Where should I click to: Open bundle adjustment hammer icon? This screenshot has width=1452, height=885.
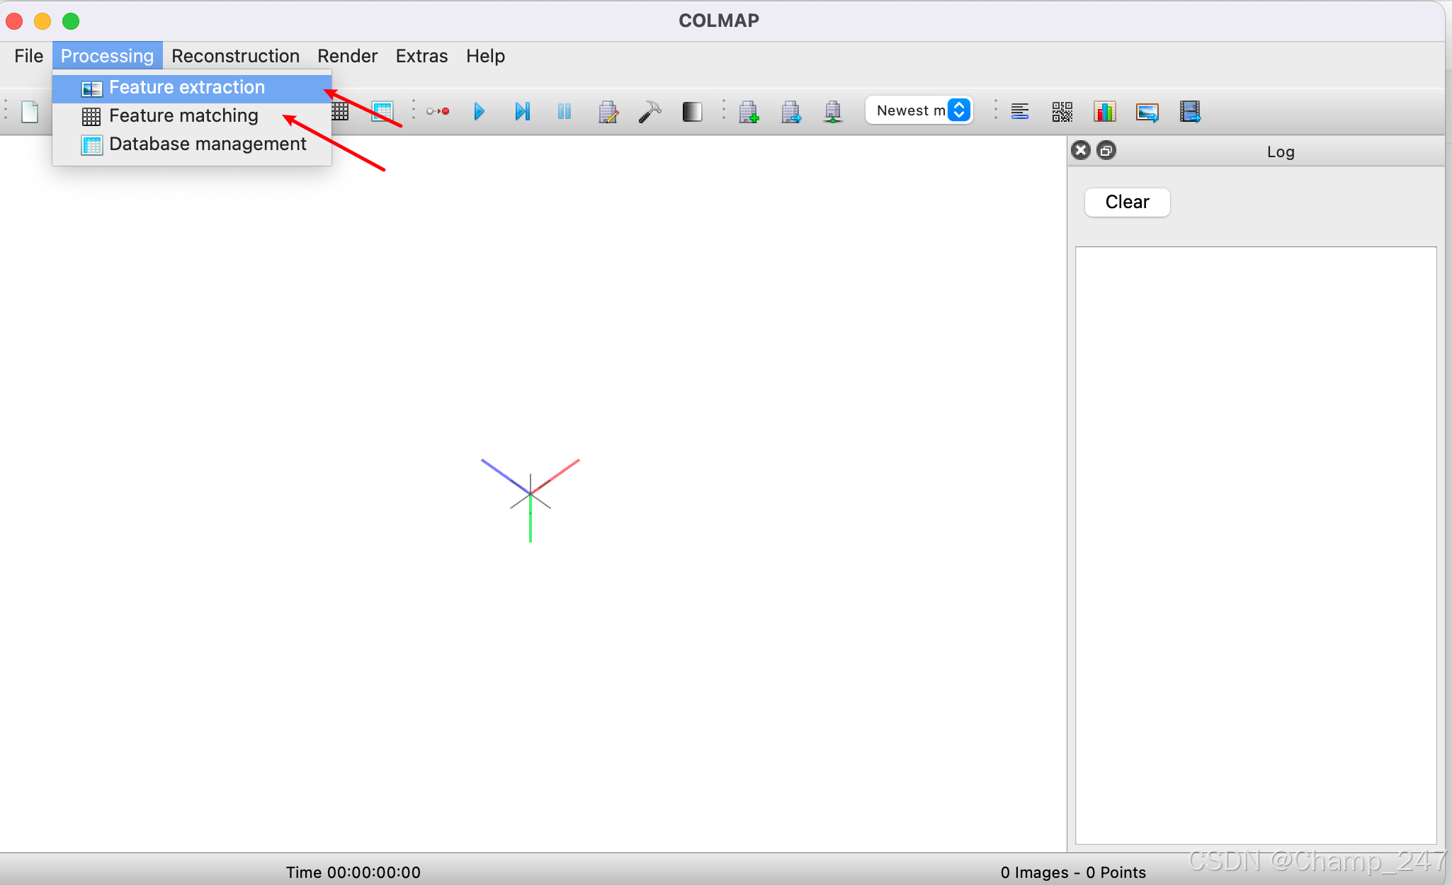[650, 111]
